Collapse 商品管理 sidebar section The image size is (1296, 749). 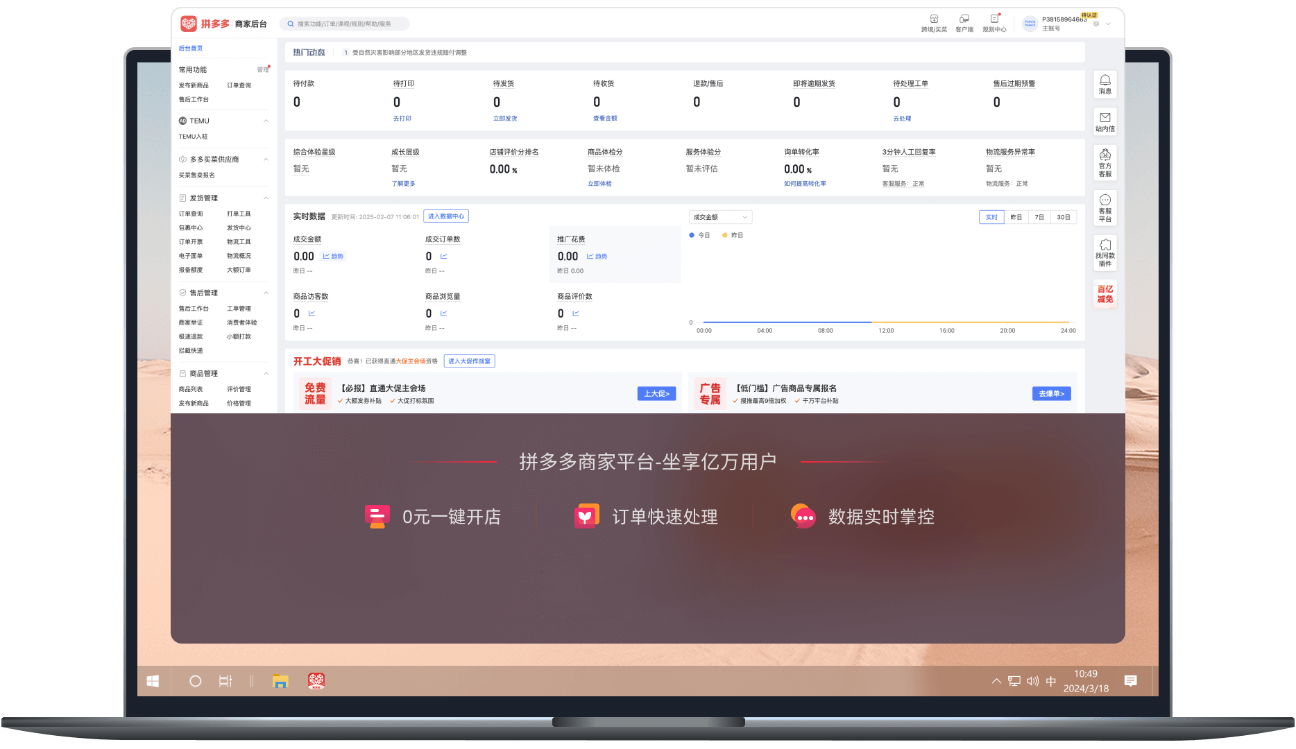[266, 374]
